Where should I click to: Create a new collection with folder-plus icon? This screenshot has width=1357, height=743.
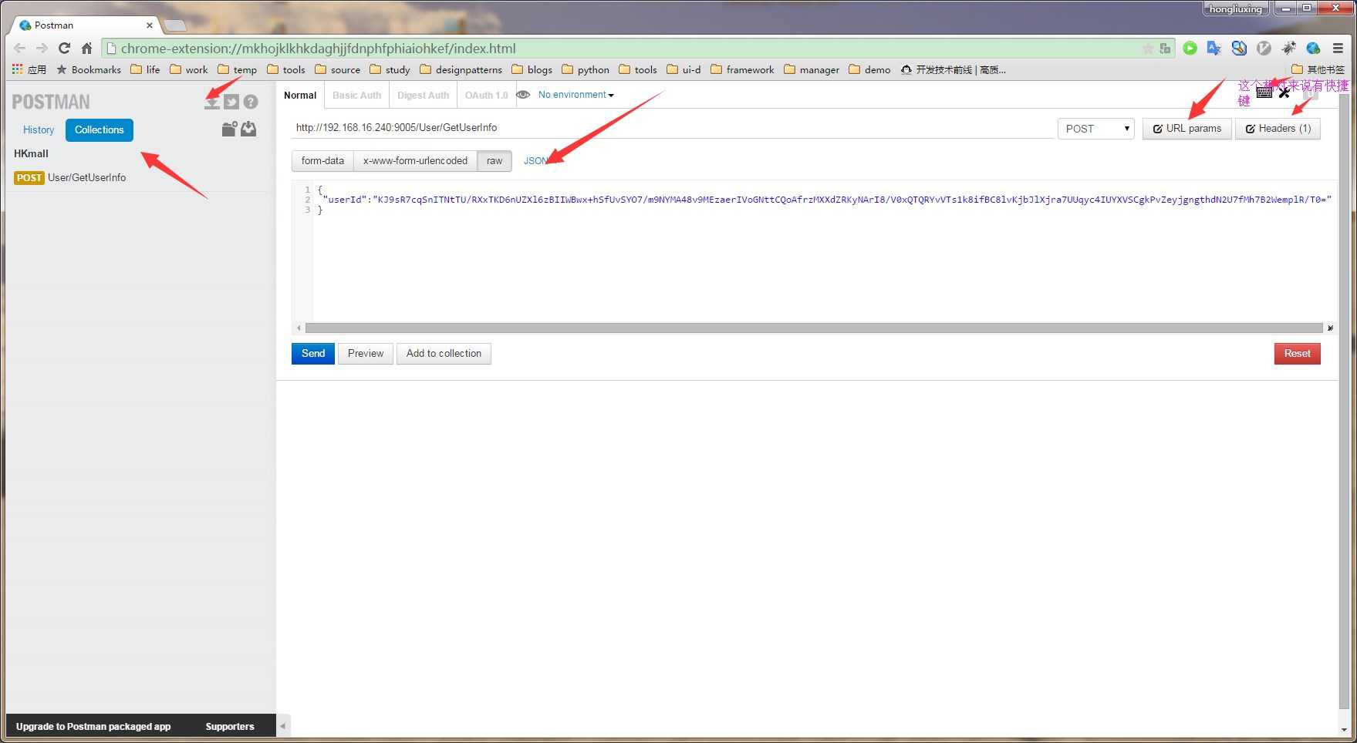[229, 129]
